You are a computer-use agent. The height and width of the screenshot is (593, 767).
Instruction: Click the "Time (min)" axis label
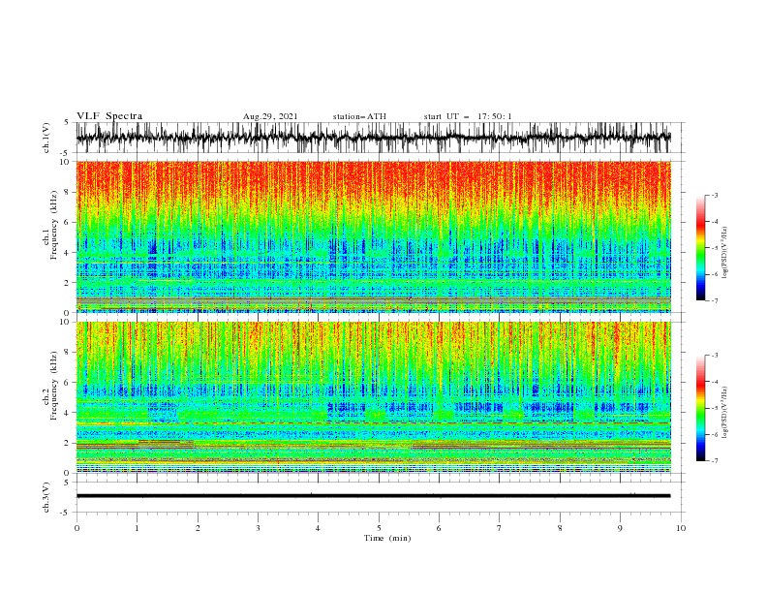coord(387,538)
